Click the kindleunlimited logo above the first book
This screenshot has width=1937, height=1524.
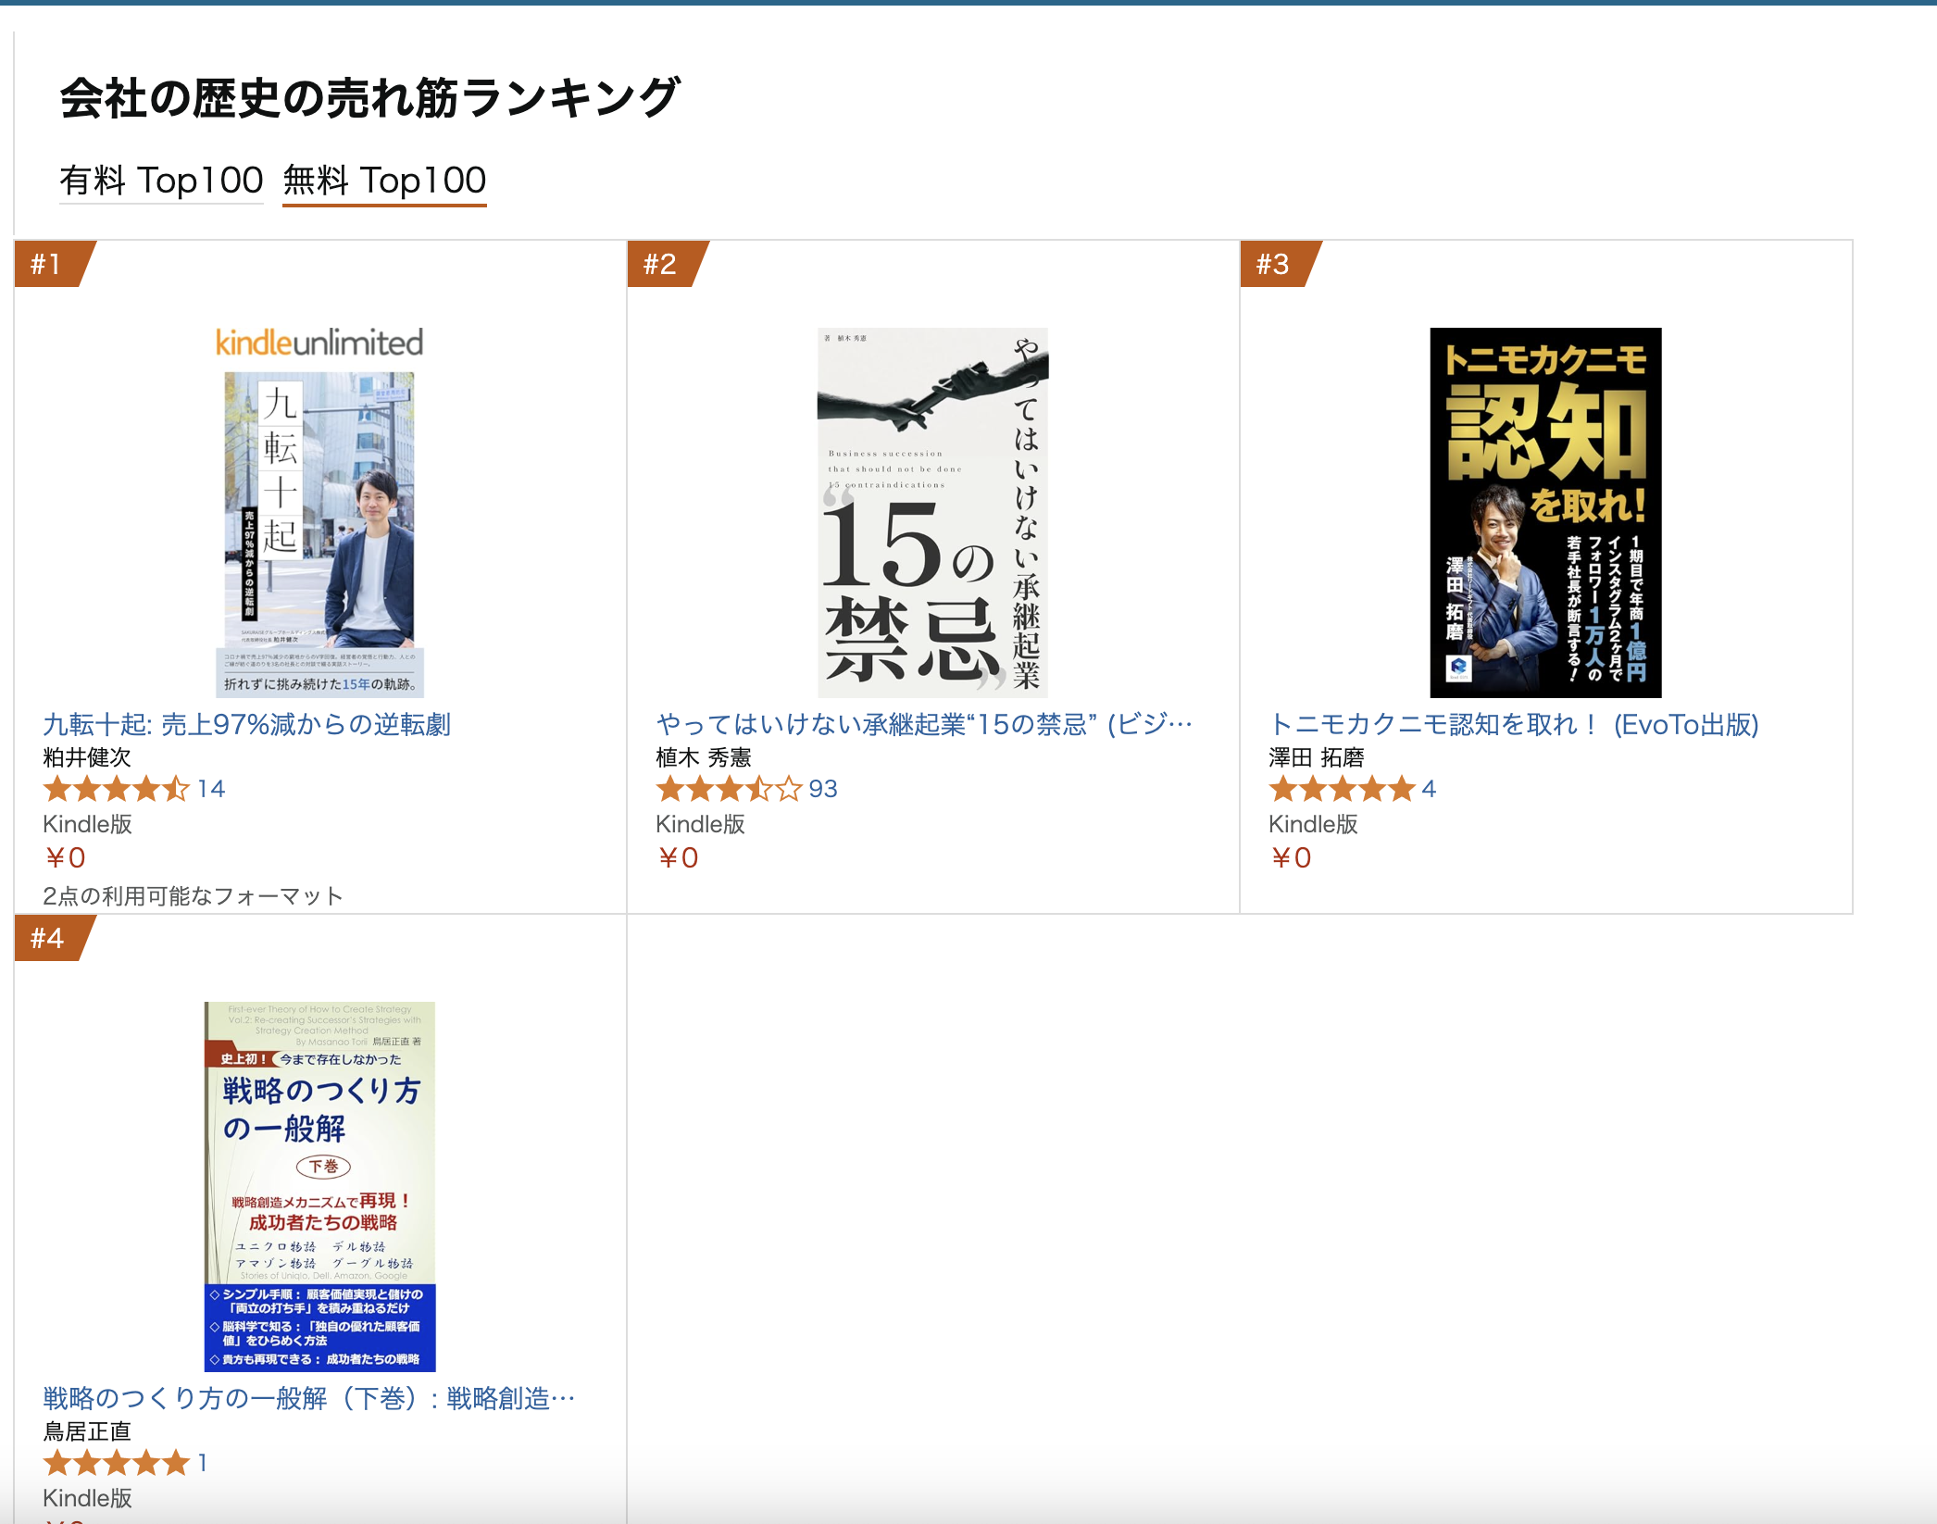319,343
